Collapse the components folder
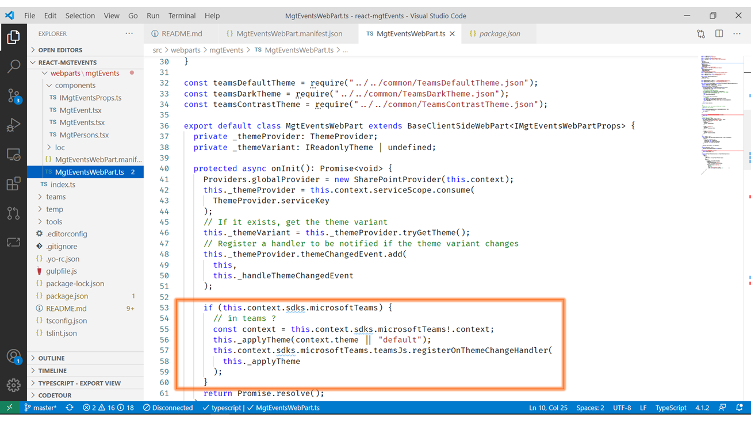 tap(75, 85)
